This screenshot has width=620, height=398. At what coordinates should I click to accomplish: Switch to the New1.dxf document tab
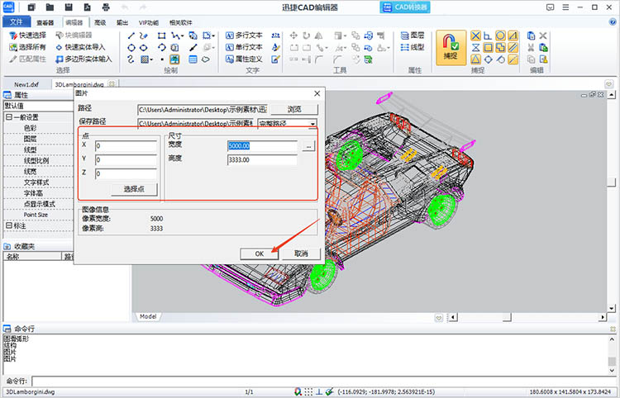coord(26,84)
